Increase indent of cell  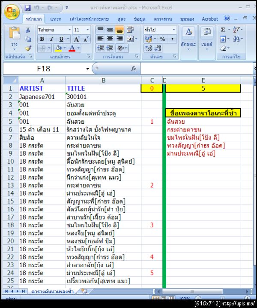pyautogui.click(x=110, y=48)
